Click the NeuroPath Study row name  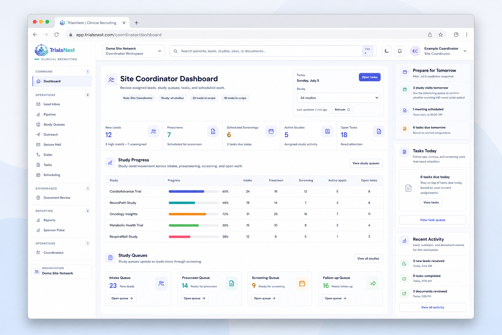tap(123, 203)
